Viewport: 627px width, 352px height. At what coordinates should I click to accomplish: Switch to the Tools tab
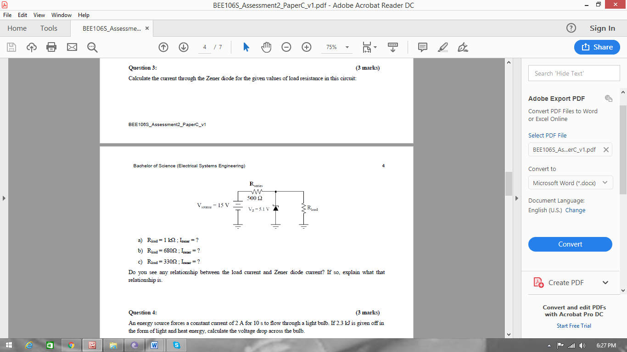(x=49, y=28)
